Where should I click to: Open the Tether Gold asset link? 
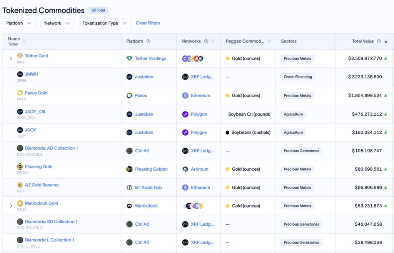(x=37, y=56)
